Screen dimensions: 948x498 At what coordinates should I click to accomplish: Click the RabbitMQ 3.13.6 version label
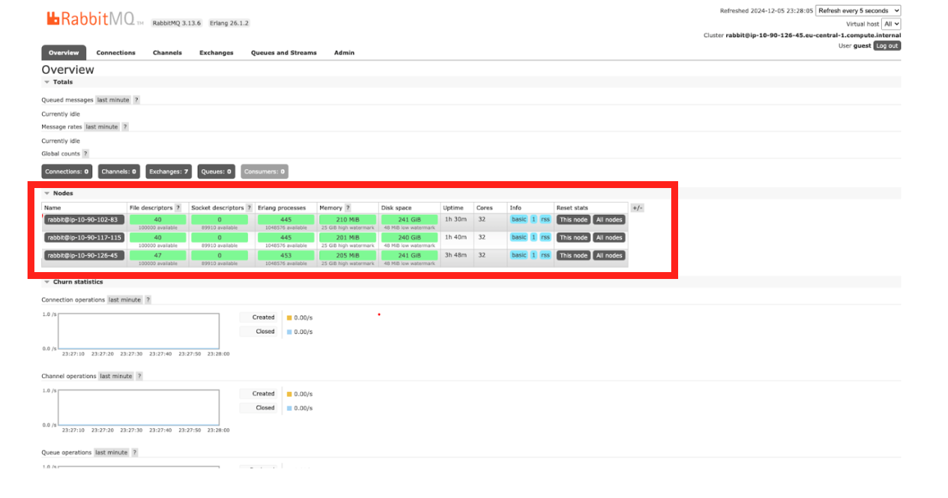(177, 23)
